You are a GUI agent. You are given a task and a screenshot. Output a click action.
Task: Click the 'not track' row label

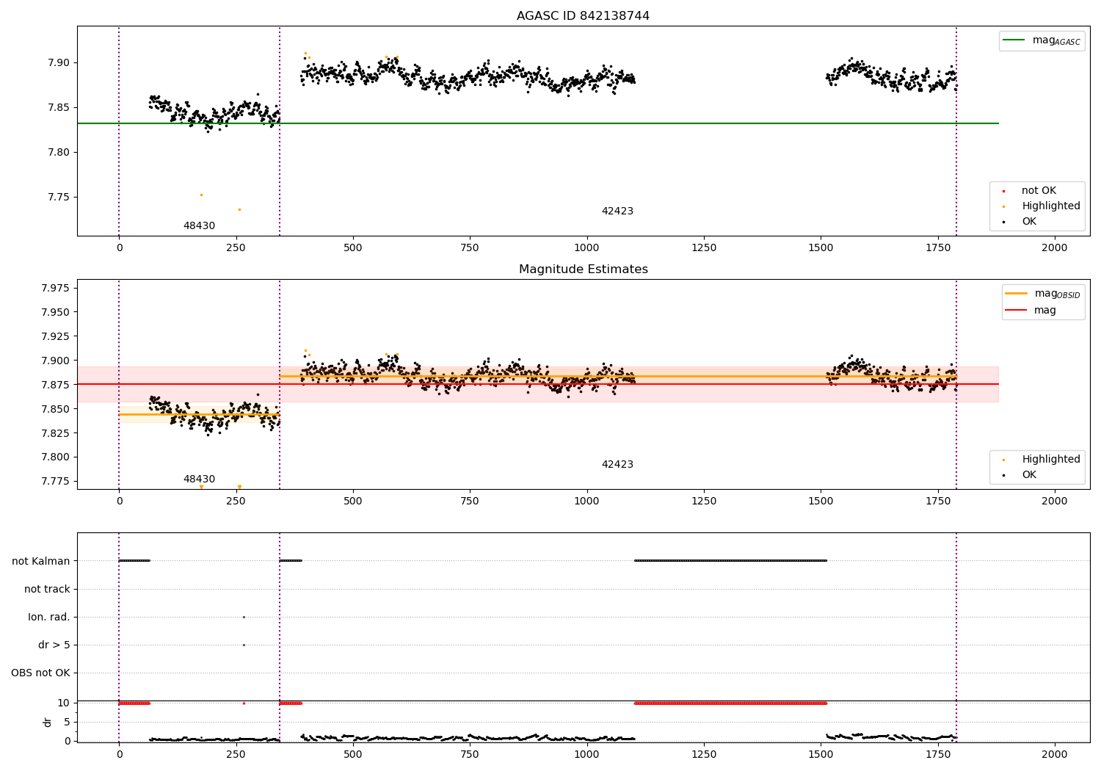pyautogui.click(x=47, y=589)
